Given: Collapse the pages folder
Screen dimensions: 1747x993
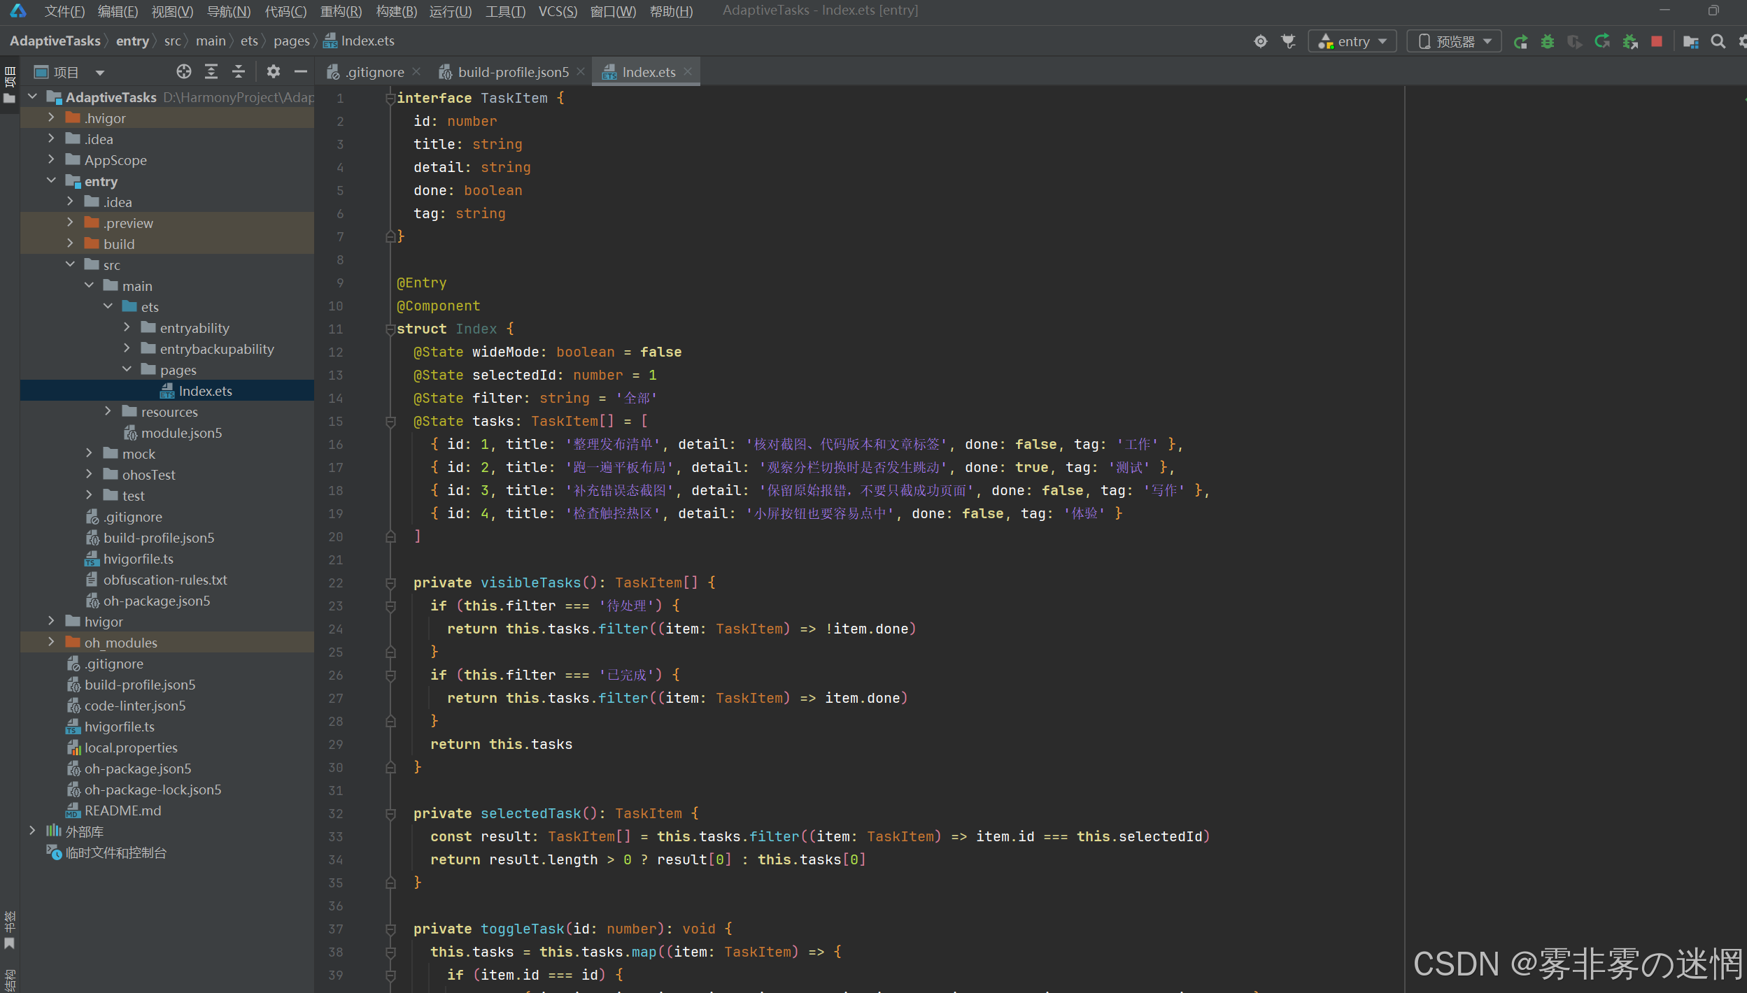Looking at the screenshot, I should tap(127, 369).
